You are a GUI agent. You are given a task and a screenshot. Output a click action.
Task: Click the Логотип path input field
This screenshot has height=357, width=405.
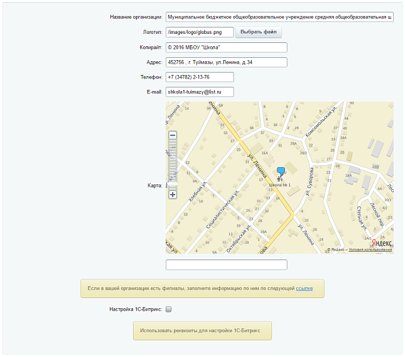click(x=200, y=32)
